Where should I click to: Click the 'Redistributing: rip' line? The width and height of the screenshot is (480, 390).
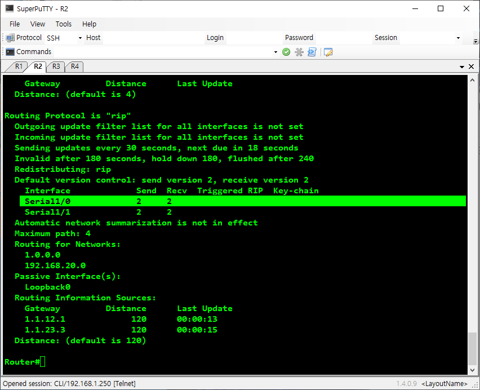(x=63, y=169)
